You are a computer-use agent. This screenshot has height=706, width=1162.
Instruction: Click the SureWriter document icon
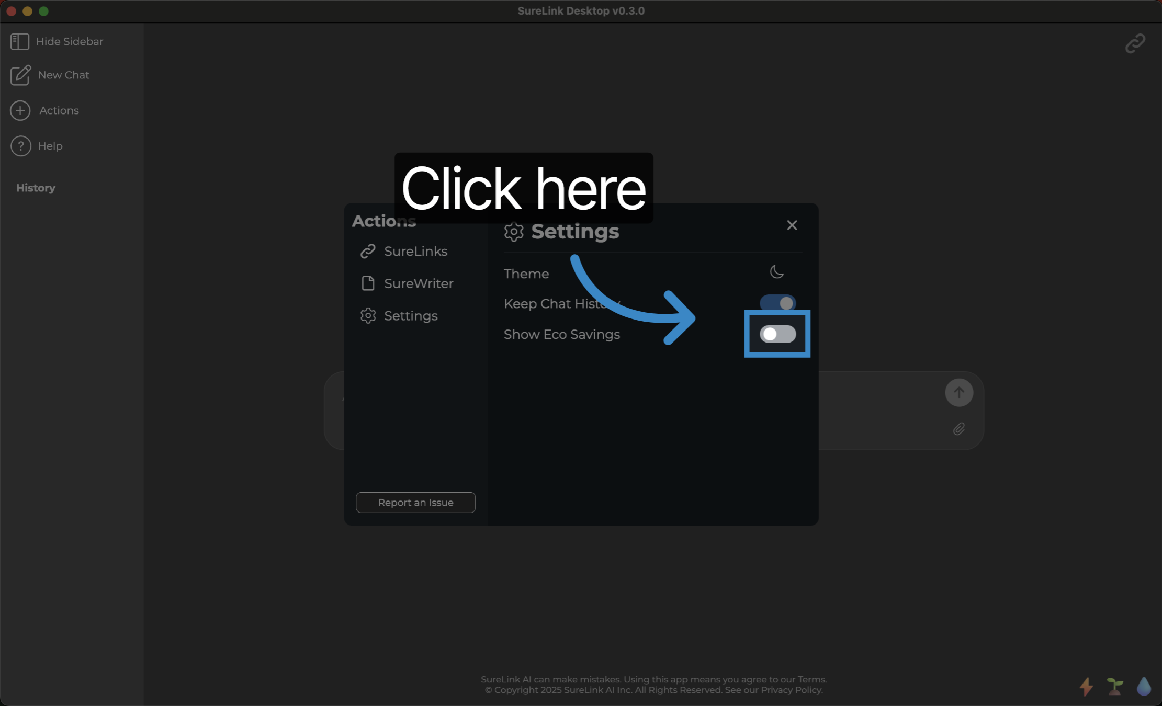(x=368, y=283)
